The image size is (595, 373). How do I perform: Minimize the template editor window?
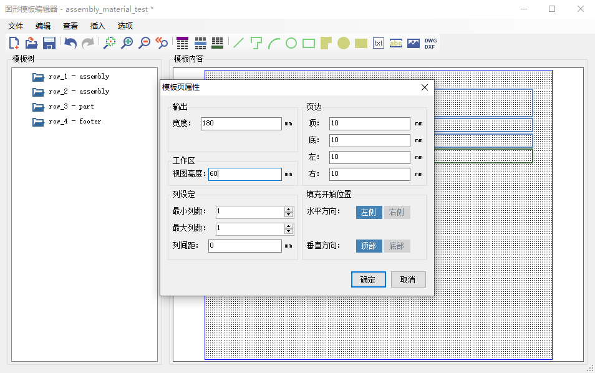524,9
